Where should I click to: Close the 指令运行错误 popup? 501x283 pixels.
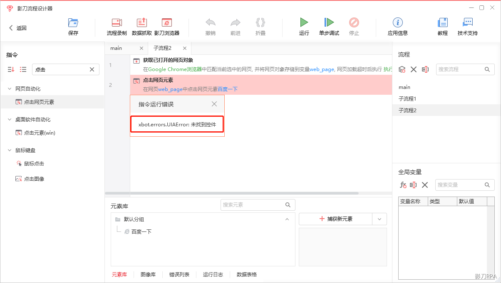[x=214, y=104]
